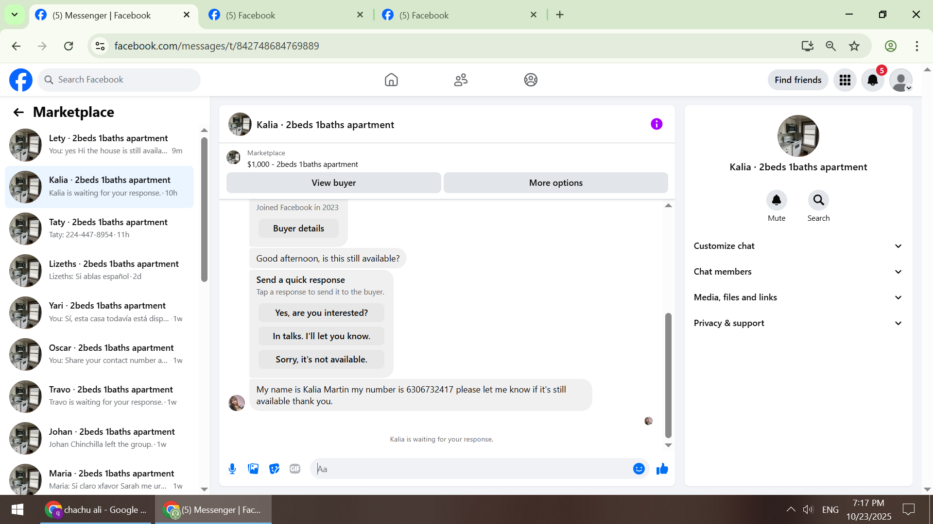Screen dimensions: 933x524
Task: Send a thumbs-up like
Action: point(662,469)
